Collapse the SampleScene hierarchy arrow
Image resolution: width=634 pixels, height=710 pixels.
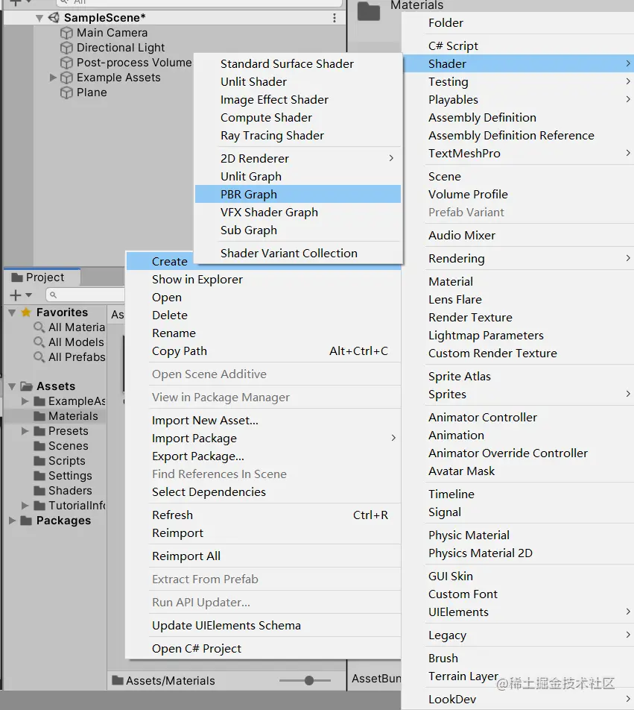(39, 18)
